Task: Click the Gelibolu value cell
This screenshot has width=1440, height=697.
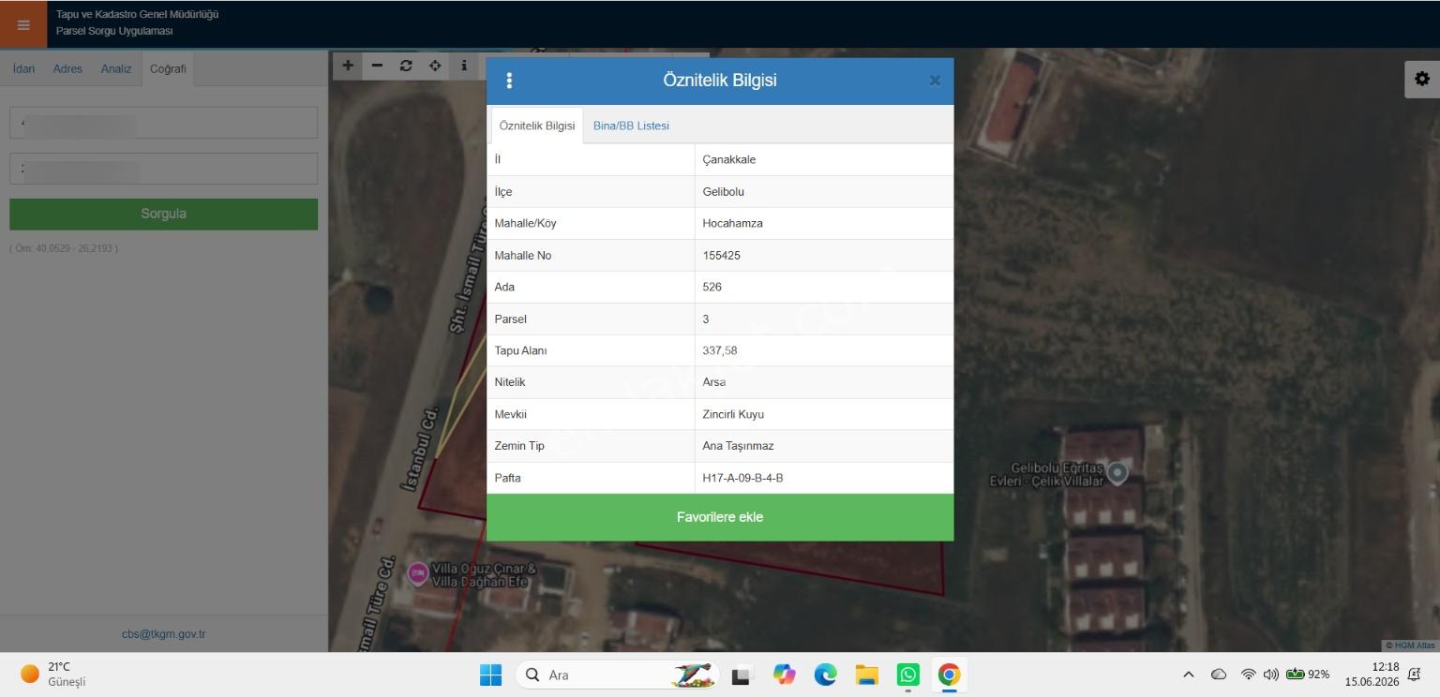Action: [x=824, y=191]
